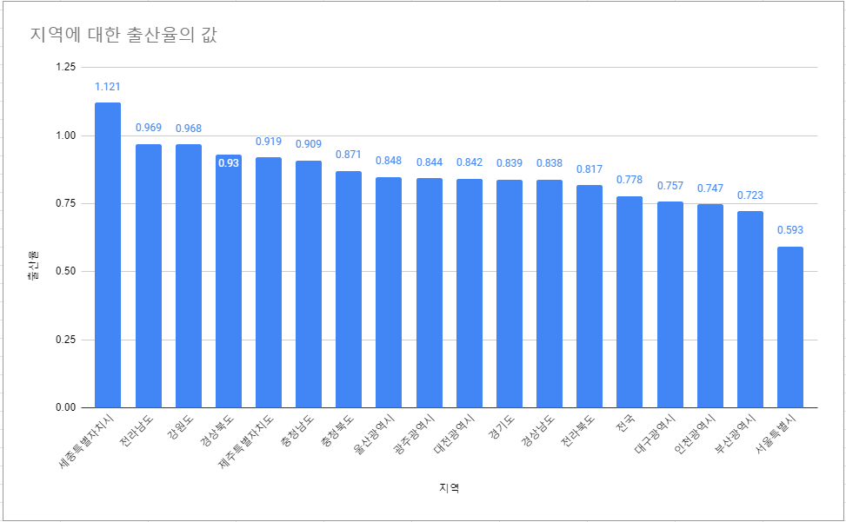The height and width of the screenshot is (522, 846).
Task: Click the 강원도 x-axis category label
Action: coord(181,427)
